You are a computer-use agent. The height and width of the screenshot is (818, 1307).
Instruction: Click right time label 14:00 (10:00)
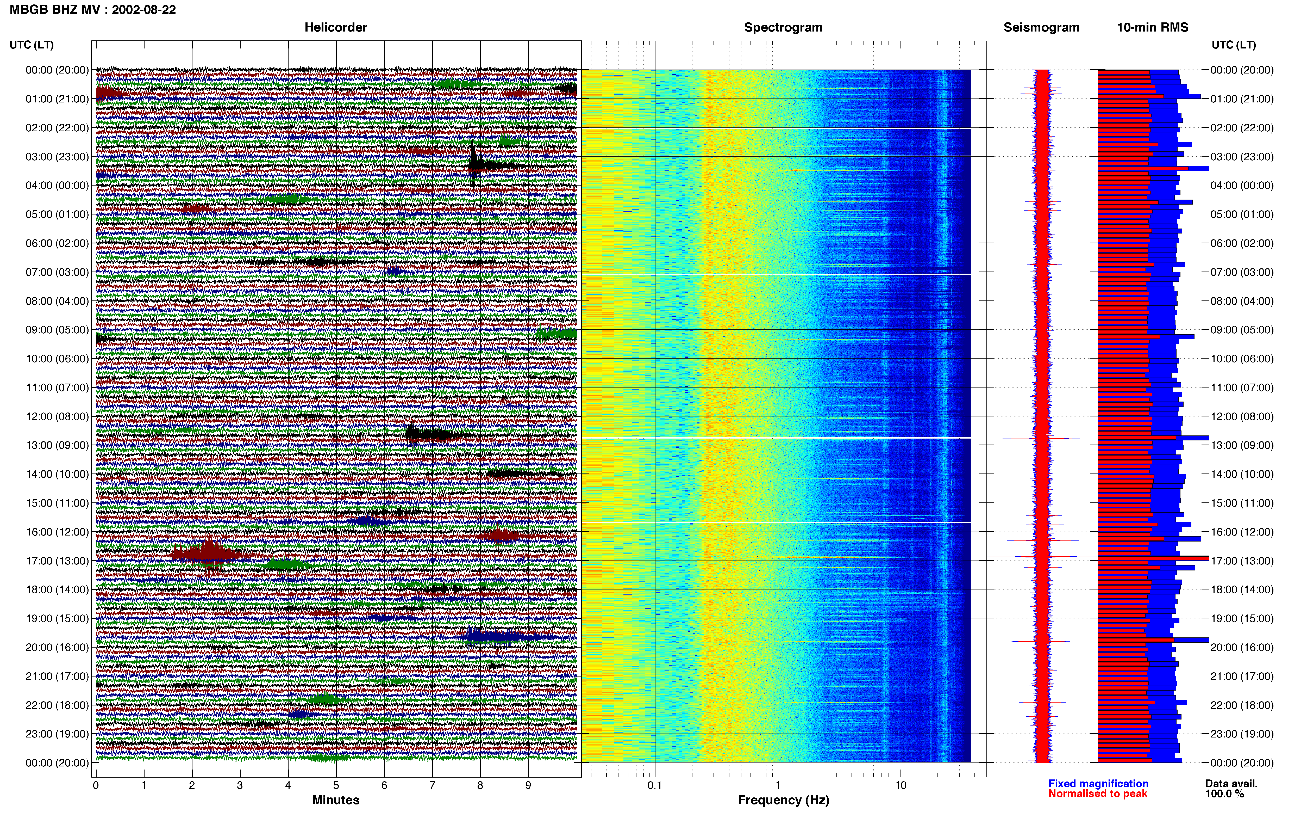1242,475
